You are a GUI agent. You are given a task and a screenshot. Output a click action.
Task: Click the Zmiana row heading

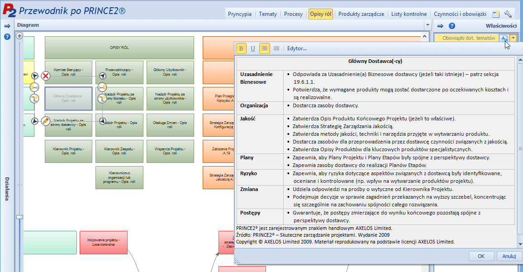[249, 189]
